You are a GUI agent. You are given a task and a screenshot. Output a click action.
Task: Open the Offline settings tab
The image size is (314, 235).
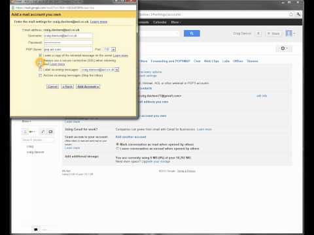click(238, 61)
